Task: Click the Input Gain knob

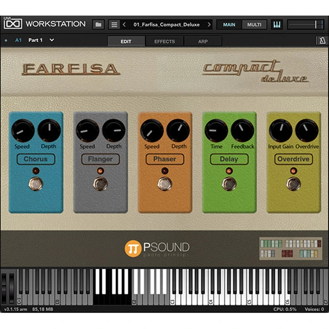Action: [281, 131]
